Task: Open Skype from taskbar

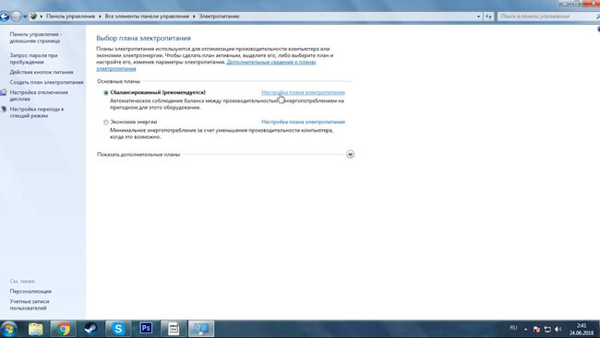Action: pyautogui.click(x=118, y=329)
